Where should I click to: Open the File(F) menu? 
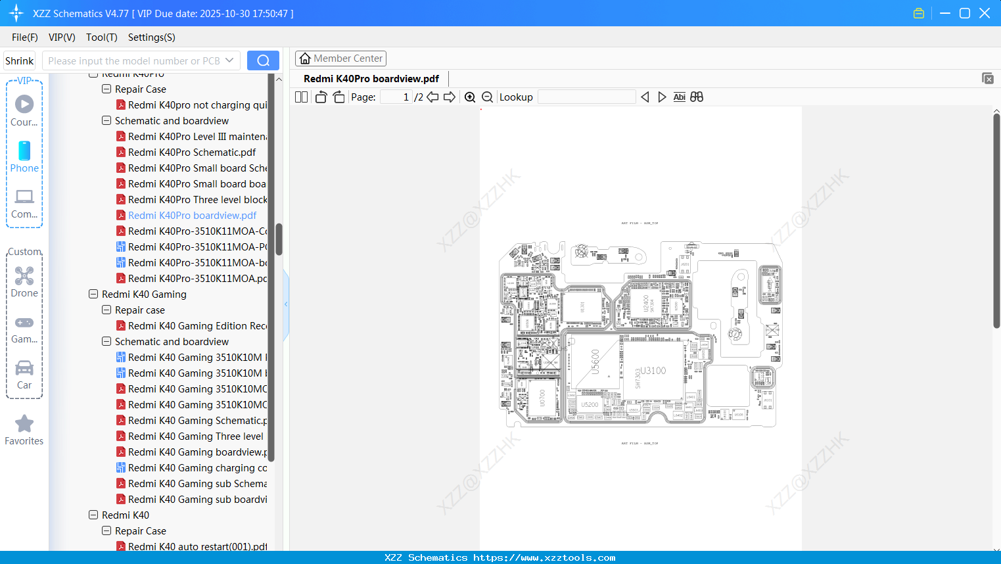pyautogui.click(x=25, y=37)
